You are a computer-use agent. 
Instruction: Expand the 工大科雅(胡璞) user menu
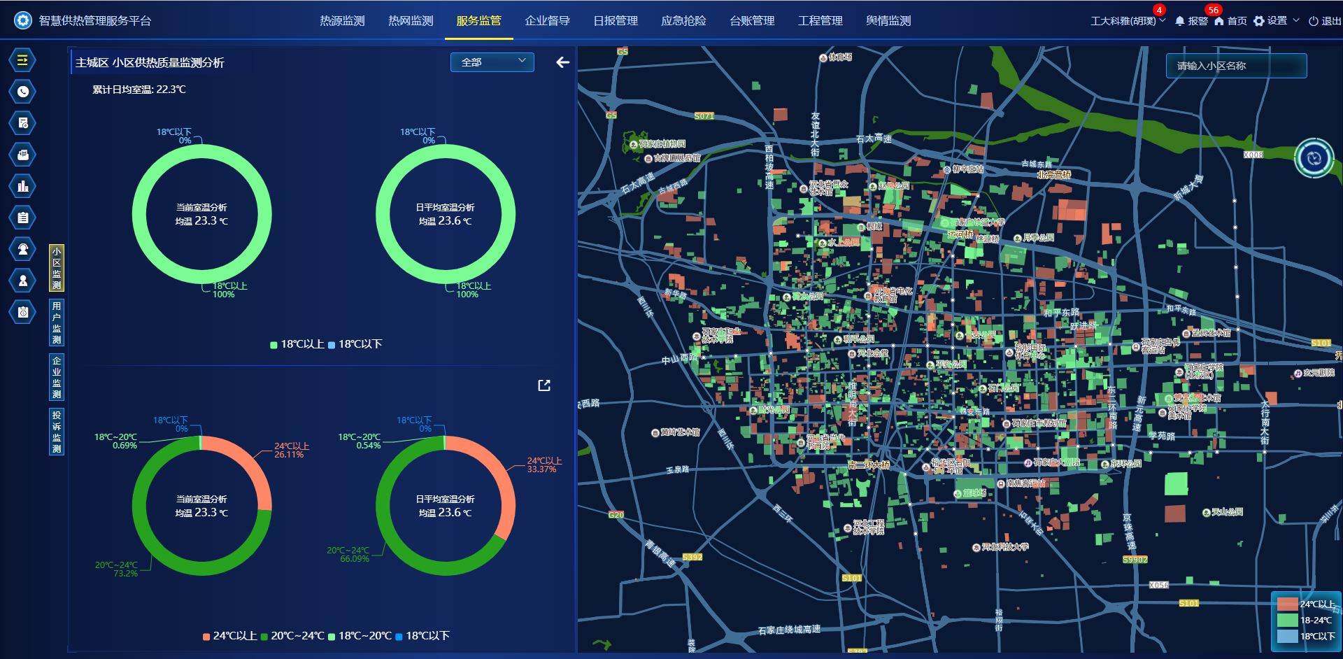point(1128,21)
